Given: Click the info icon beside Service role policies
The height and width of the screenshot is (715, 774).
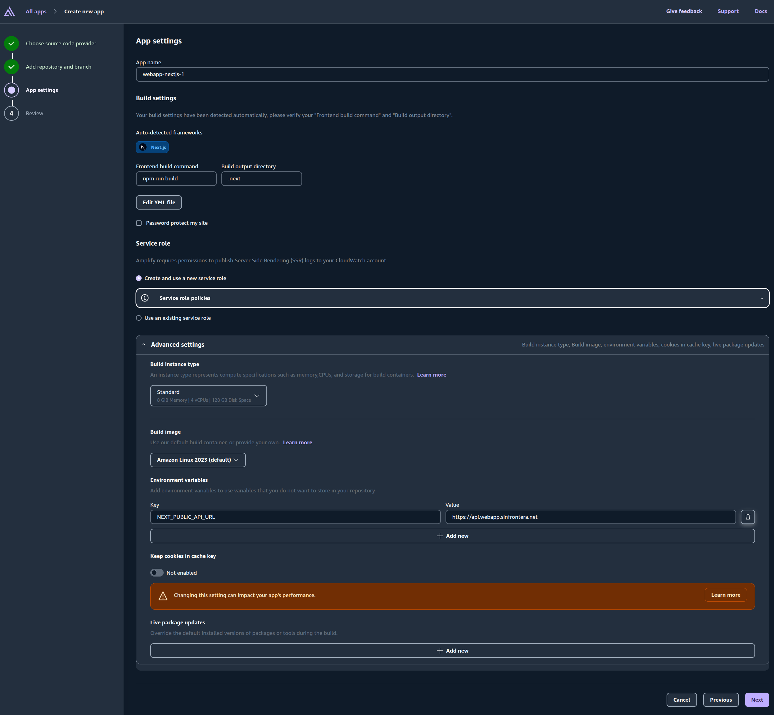Looking at the screenshot, I should (x=145, y=298).
